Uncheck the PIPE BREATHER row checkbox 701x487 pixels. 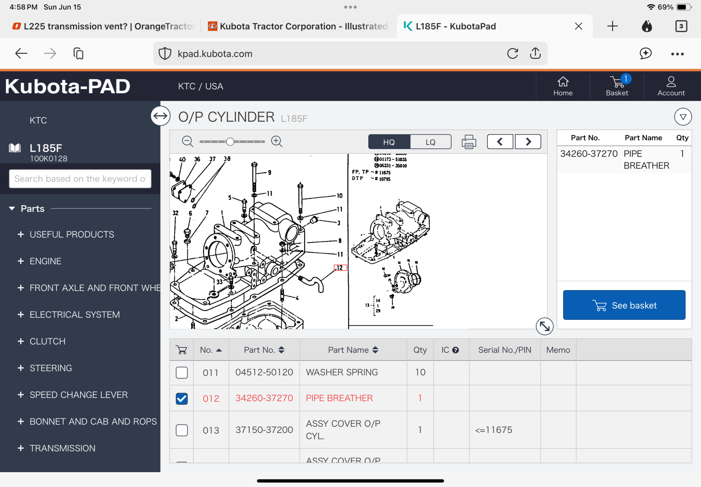click(x=182, y=398)
